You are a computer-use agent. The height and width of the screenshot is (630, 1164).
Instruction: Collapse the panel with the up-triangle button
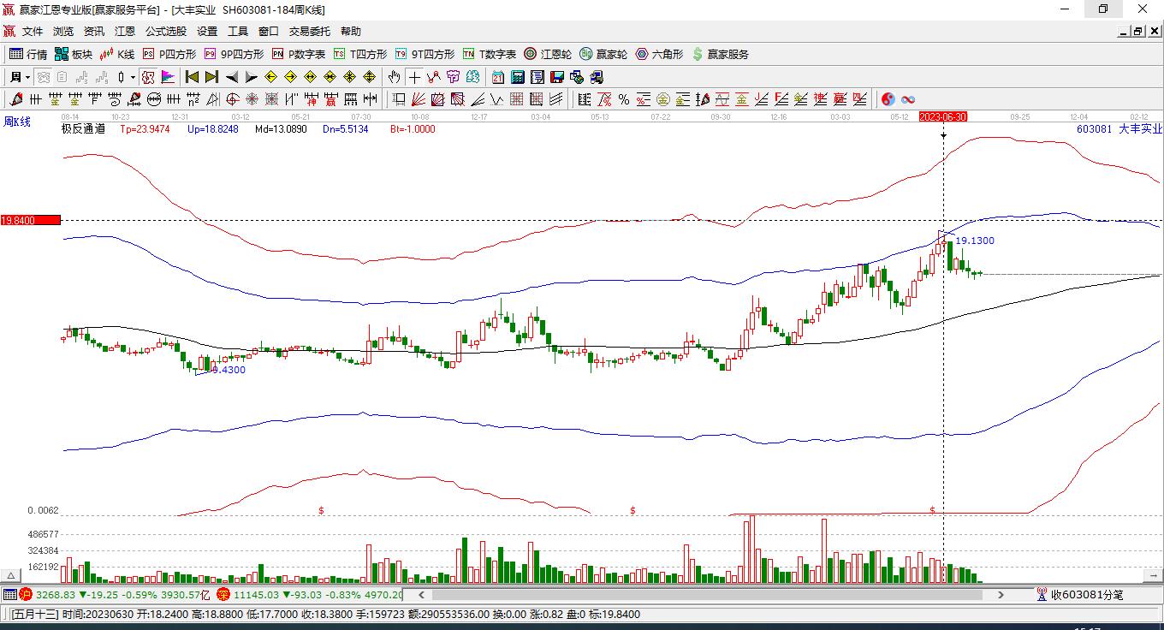tap(11, 574)
